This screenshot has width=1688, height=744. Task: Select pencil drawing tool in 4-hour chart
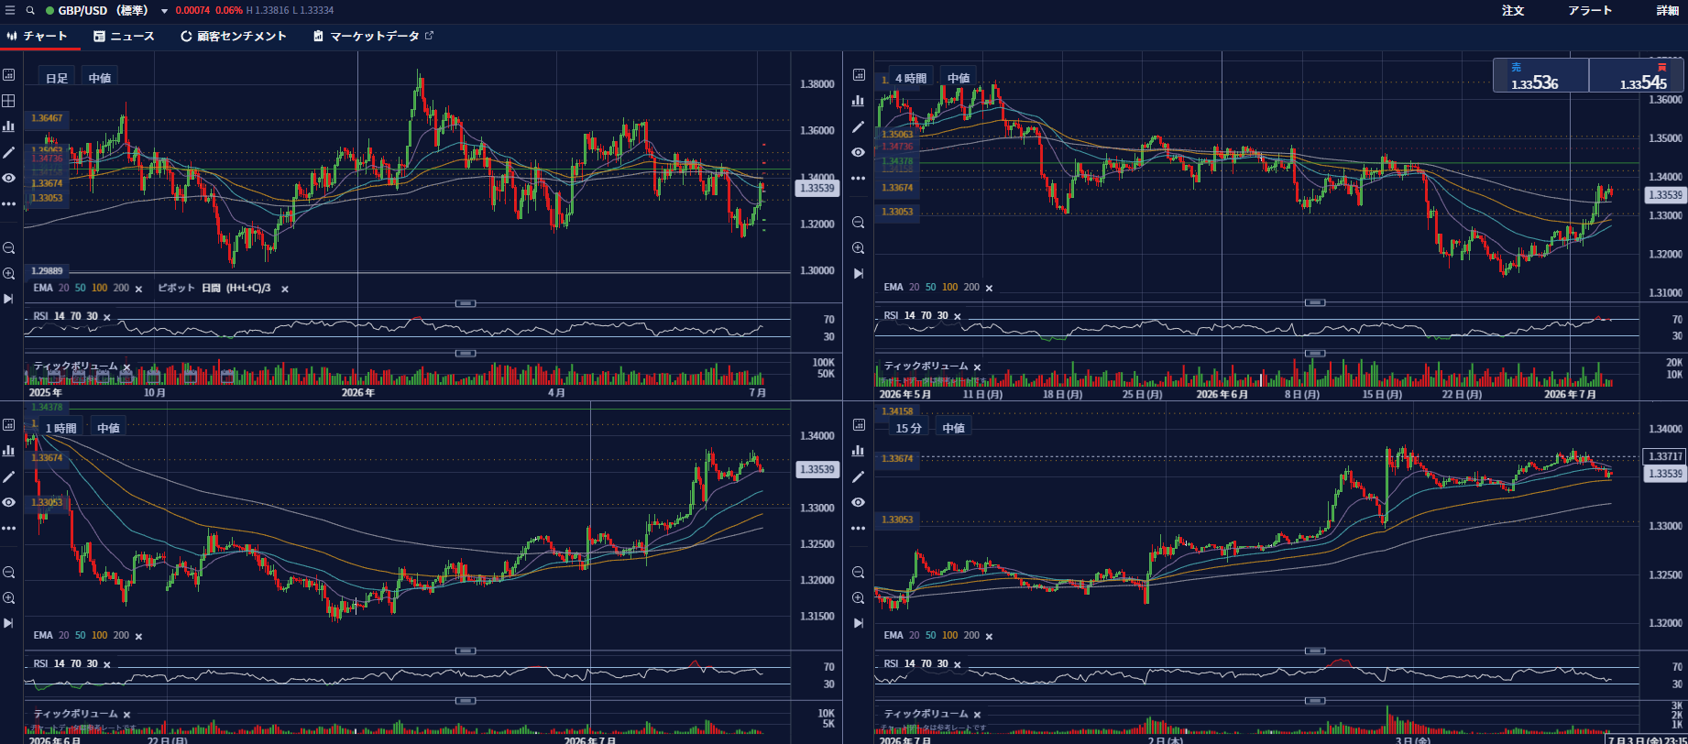(x=859, y=126)
